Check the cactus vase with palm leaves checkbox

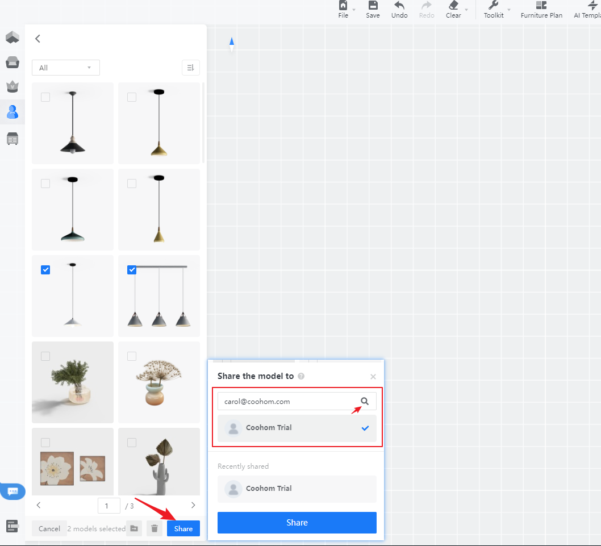pos(131,442)
